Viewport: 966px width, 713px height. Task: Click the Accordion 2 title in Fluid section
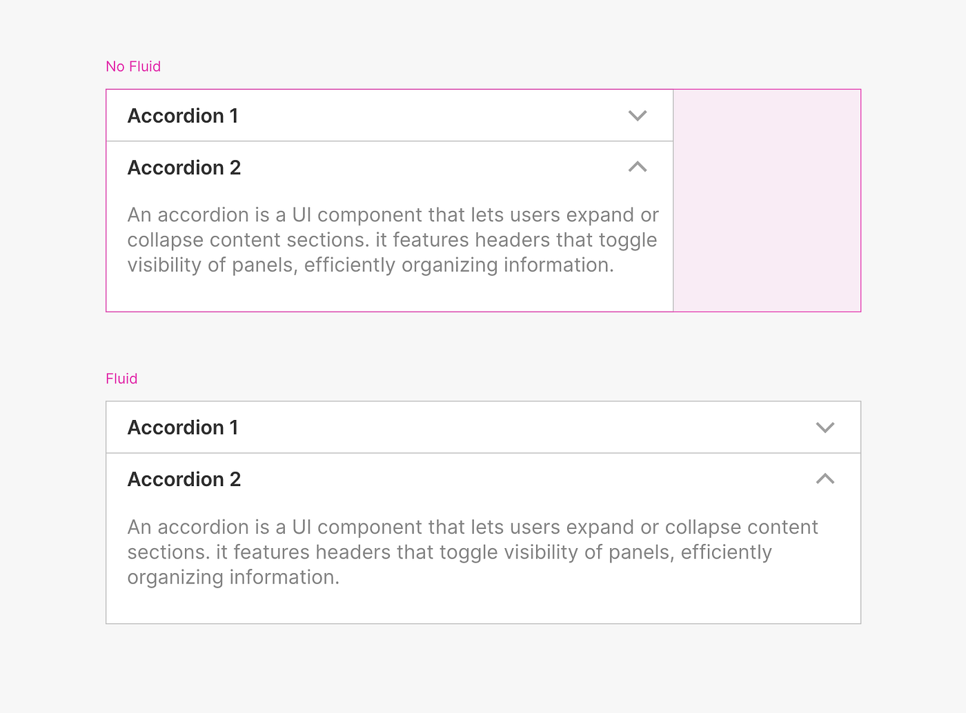184,479
